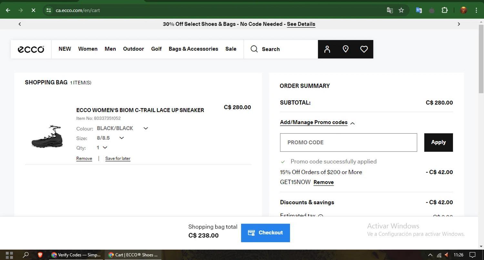Open See Details promo link
484x260 pixels.
[301, 24]
